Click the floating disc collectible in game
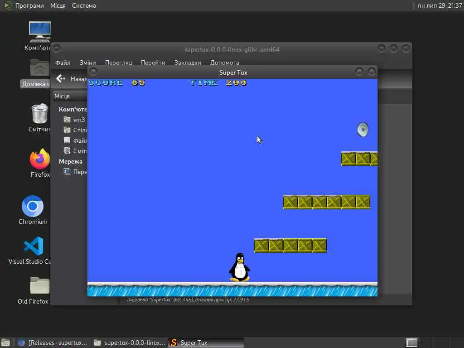 click(x=363, y=130)
